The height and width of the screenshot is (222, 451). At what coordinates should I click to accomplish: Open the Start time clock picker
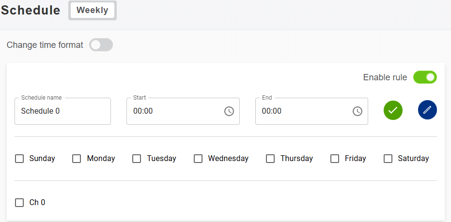point(229,111)
